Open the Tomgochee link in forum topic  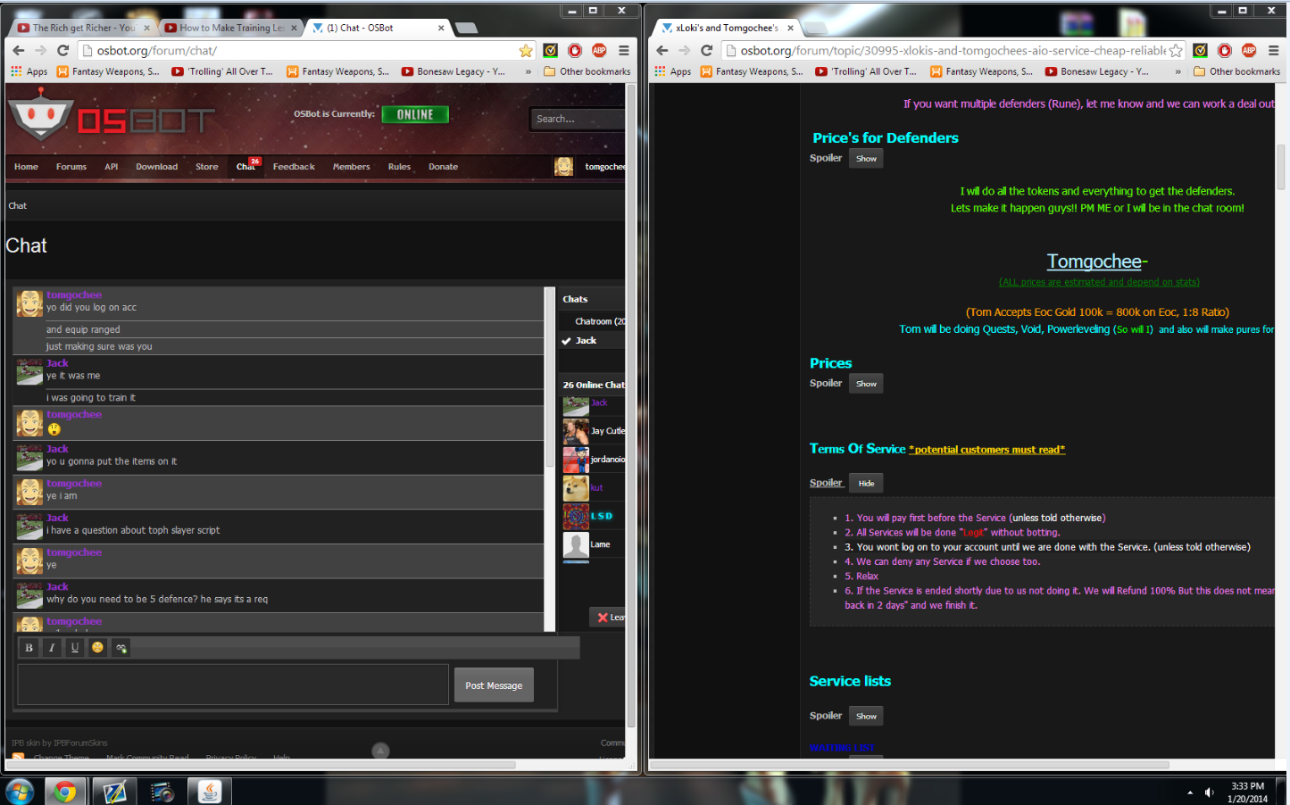pos(1094,261)
